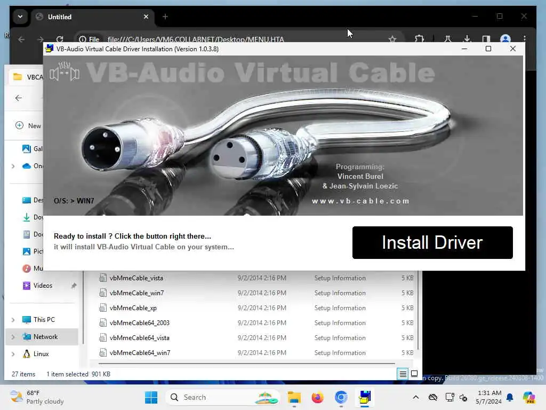Open Desktop folder in Explorer sidebar

(32, 200)
